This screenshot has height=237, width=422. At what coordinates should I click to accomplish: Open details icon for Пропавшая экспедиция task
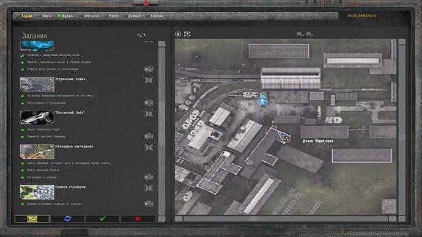click(149, 148)
